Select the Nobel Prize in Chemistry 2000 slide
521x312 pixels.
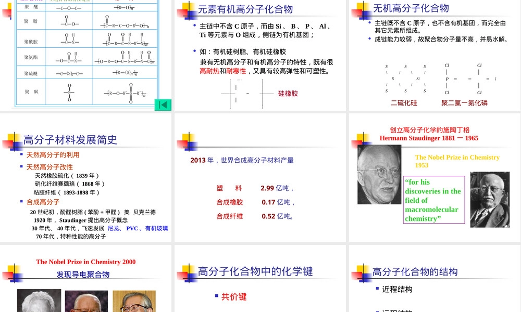point(86,279)
